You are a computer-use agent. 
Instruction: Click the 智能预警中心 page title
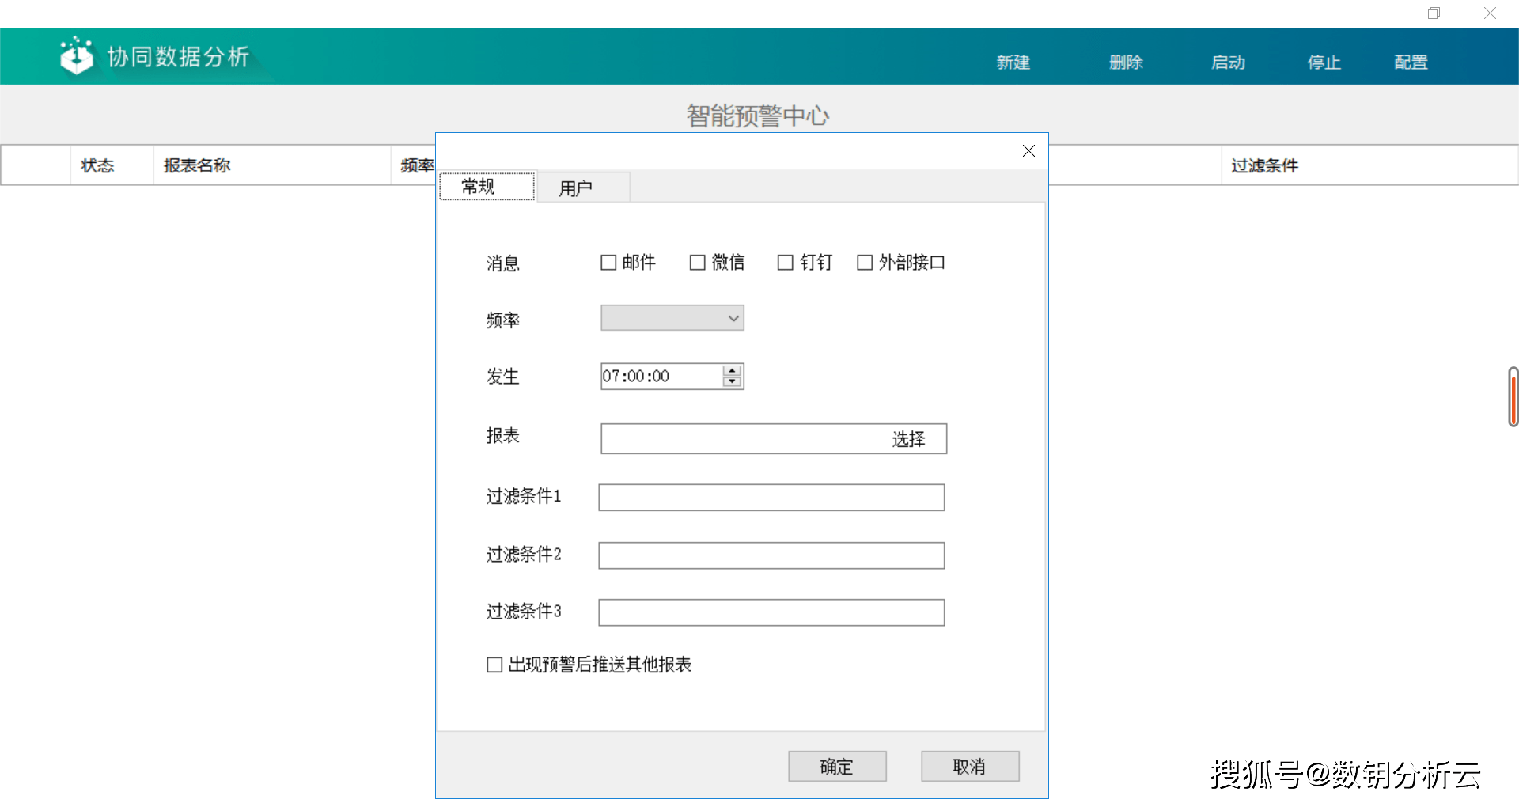tap(758, 116)
